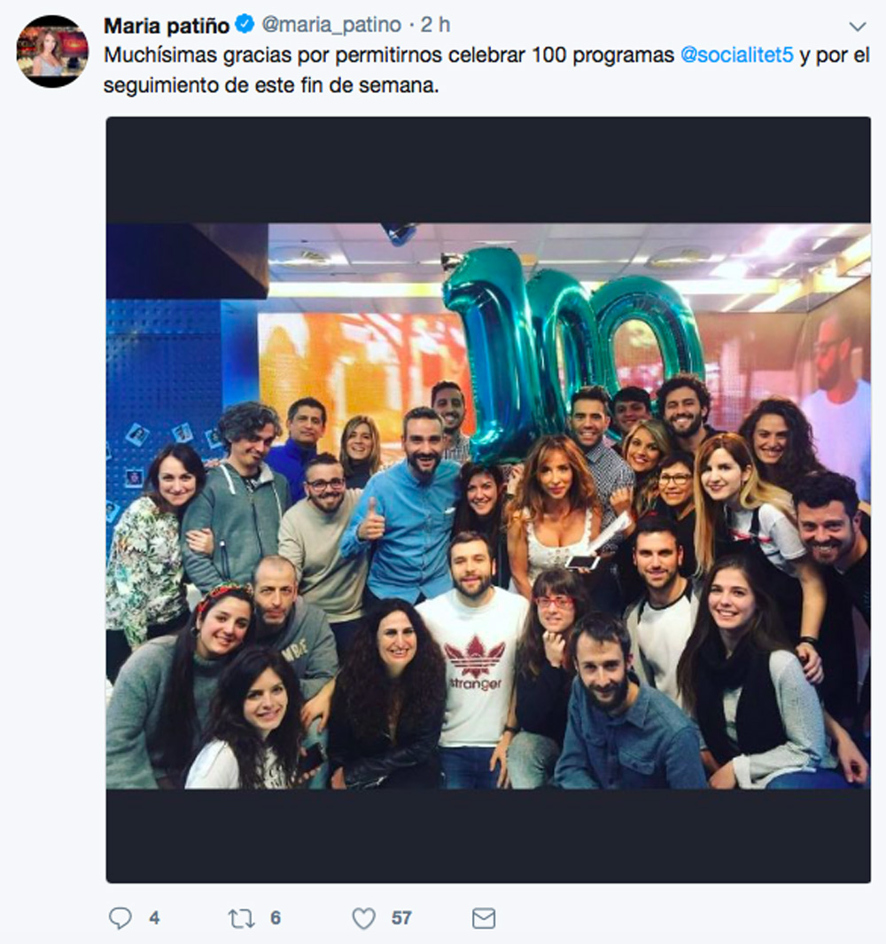The height and width of the screenshot is (944, 886).
Task: Click the retweet count showing 6
Action: 276,918
